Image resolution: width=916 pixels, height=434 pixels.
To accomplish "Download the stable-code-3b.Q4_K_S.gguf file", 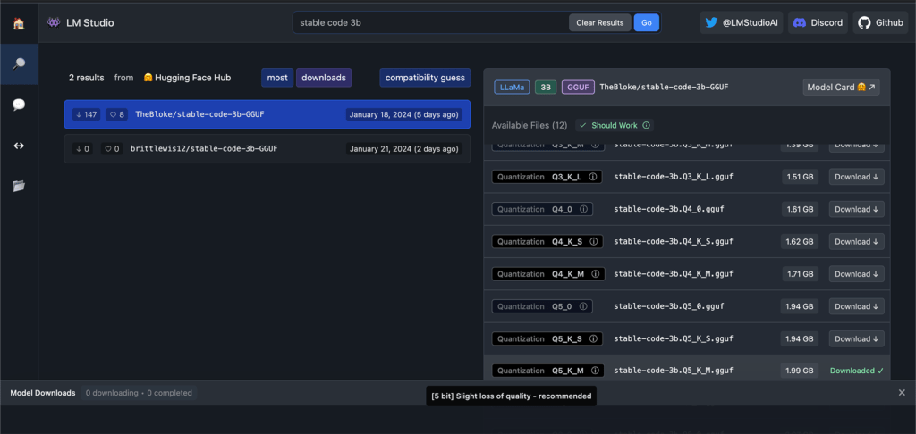I will 856,241.
